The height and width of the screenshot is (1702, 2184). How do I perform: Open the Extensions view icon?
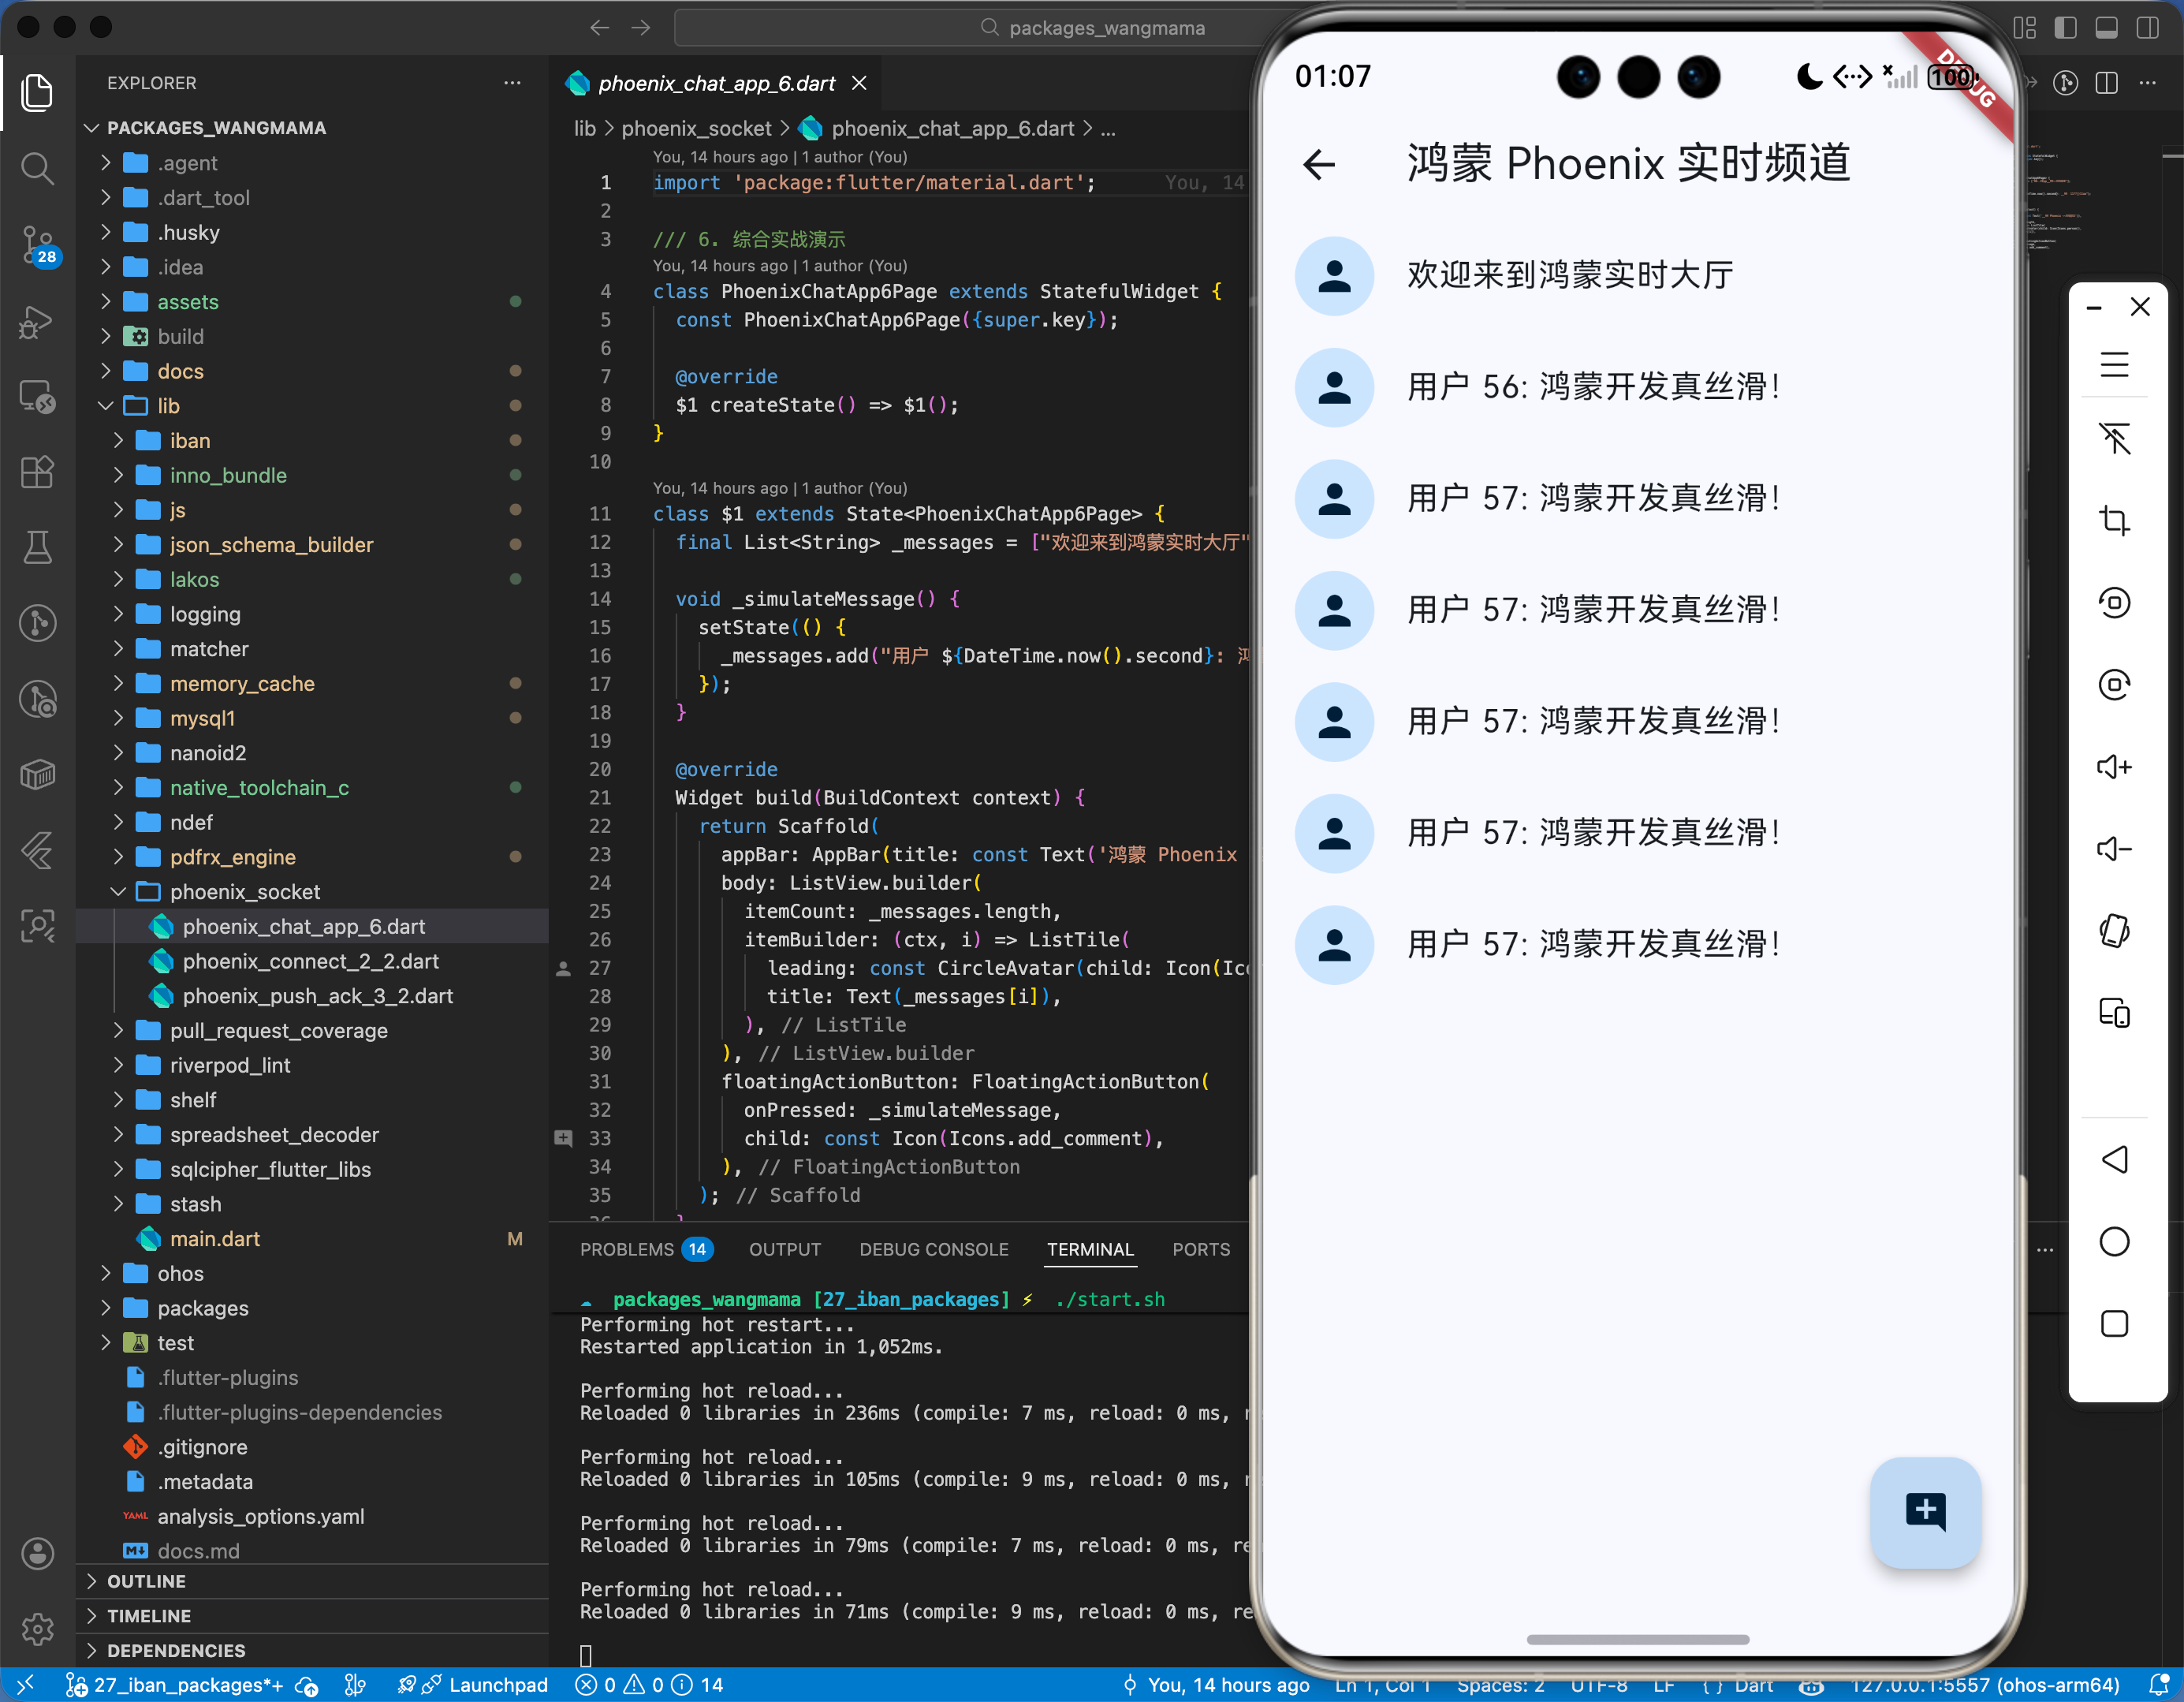[x=37, y=472]
